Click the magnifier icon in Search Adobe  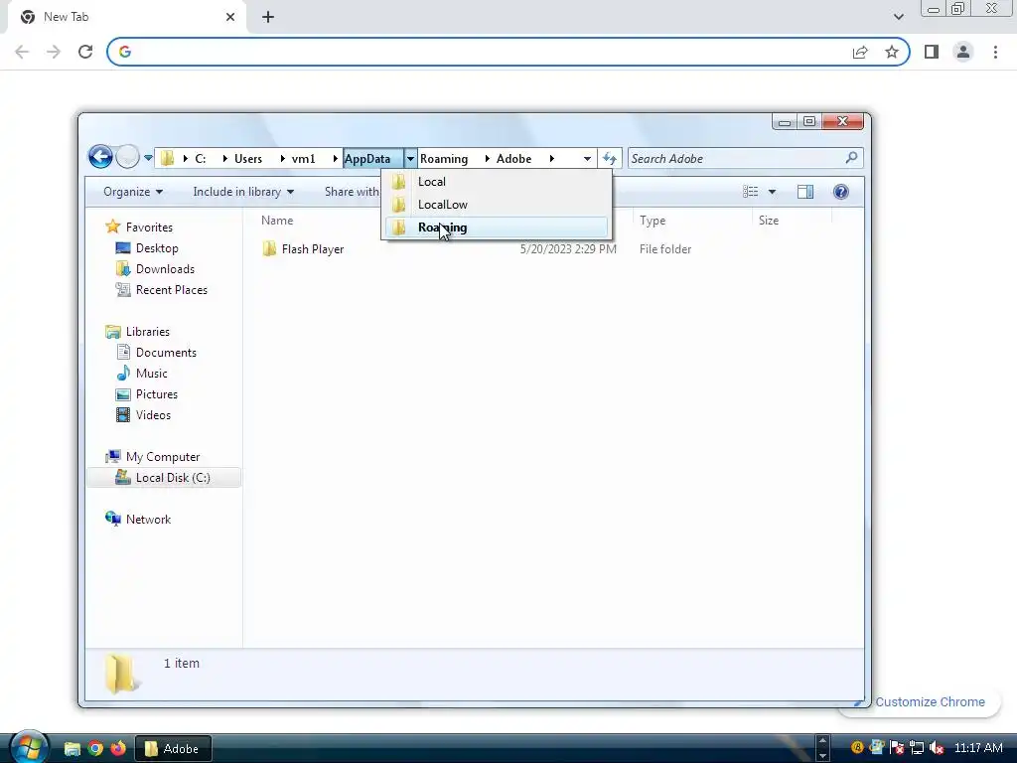tap(851, 158)
